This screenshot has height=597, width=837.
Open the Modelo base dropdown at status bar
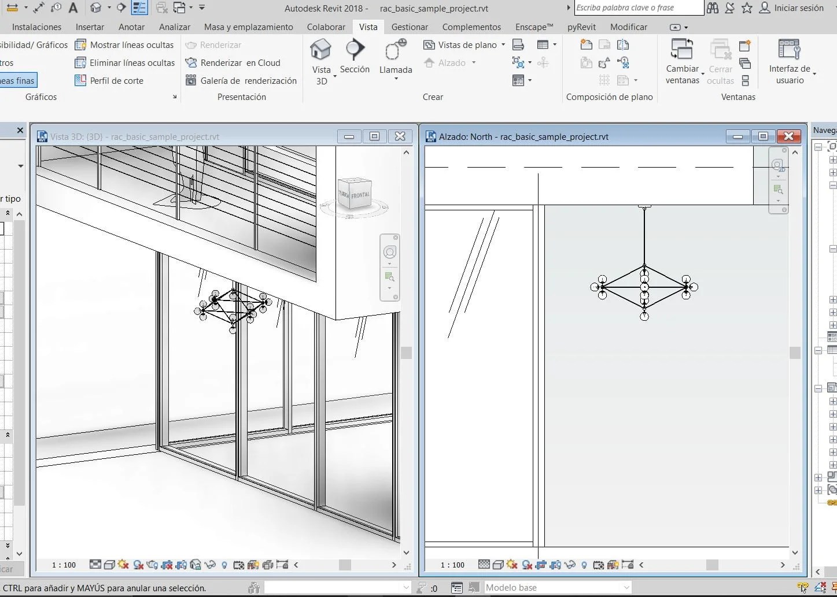pyautogui.click(x=628, y=587)
